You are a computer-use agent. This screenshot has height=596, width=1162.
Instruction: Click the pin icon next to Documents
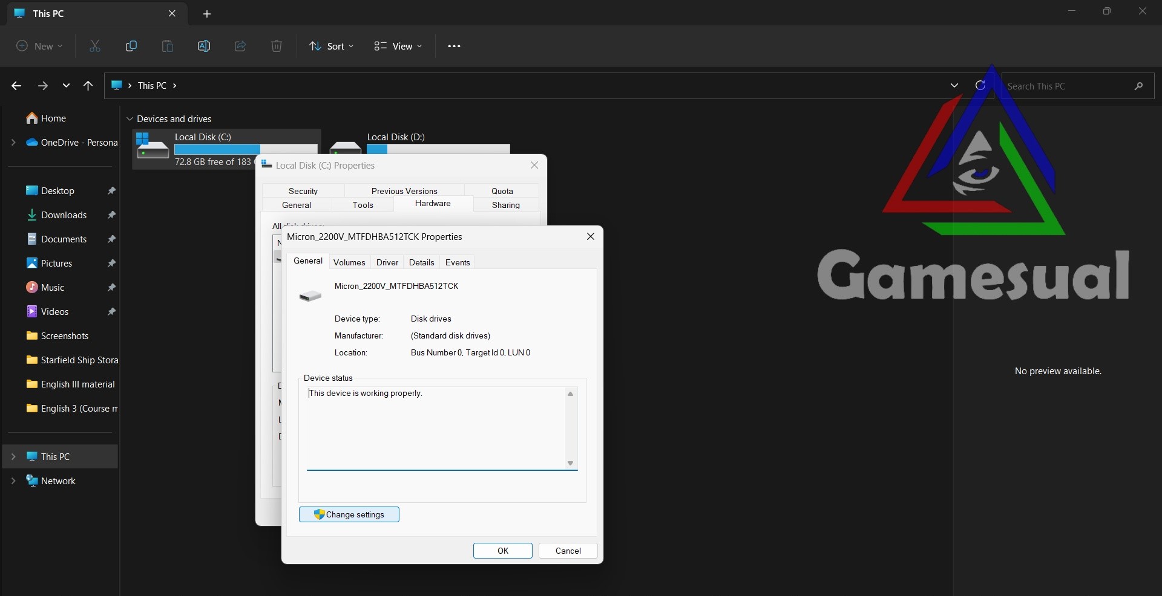(x=111, y=239)
